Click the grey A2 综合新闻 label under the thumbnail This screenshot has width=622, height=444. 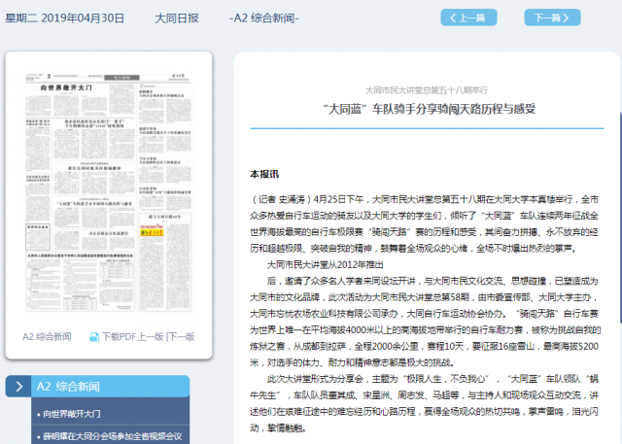[x=47, y=337]
